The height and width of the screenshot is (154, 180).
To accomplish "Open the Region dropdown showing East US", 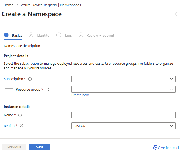I will tap(123, 126).
